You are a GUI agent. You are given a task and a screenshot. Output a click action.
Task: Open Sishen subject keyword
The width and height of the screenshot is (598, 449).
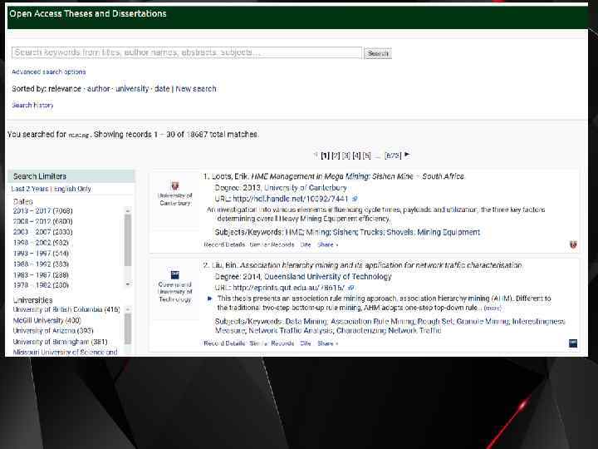pos(345,232)
